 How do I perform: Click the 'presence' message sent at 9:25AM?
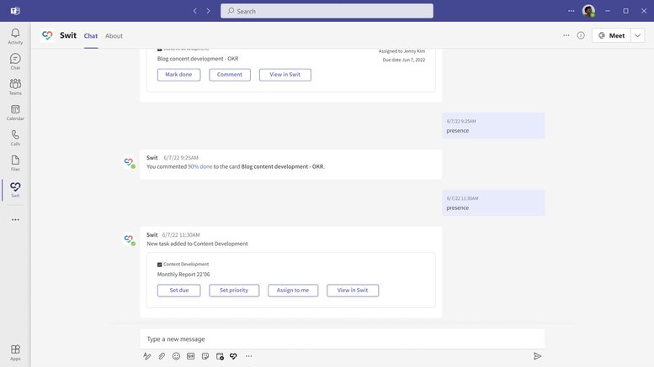[493, 126]
